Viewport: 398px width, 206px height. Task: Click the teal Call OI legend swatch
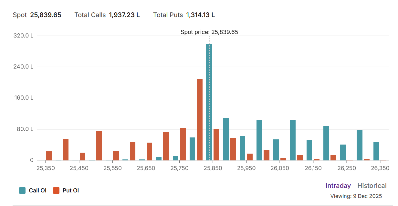click(x=22, y=190)
